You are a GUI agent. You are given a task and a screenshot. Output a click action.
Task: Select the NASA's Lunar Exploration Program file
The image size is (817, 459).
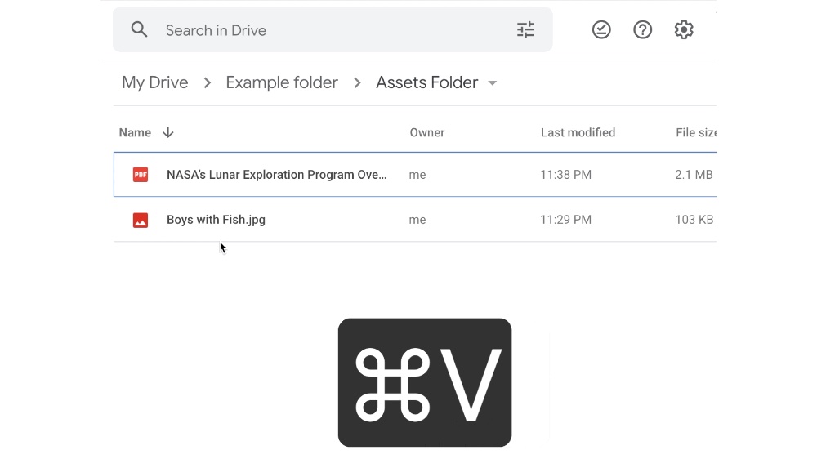click(276, 175)
